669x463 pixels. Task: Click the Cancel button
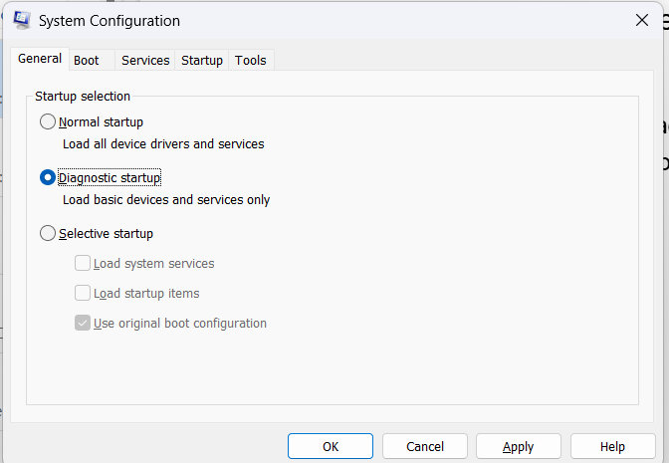[425, 447]
